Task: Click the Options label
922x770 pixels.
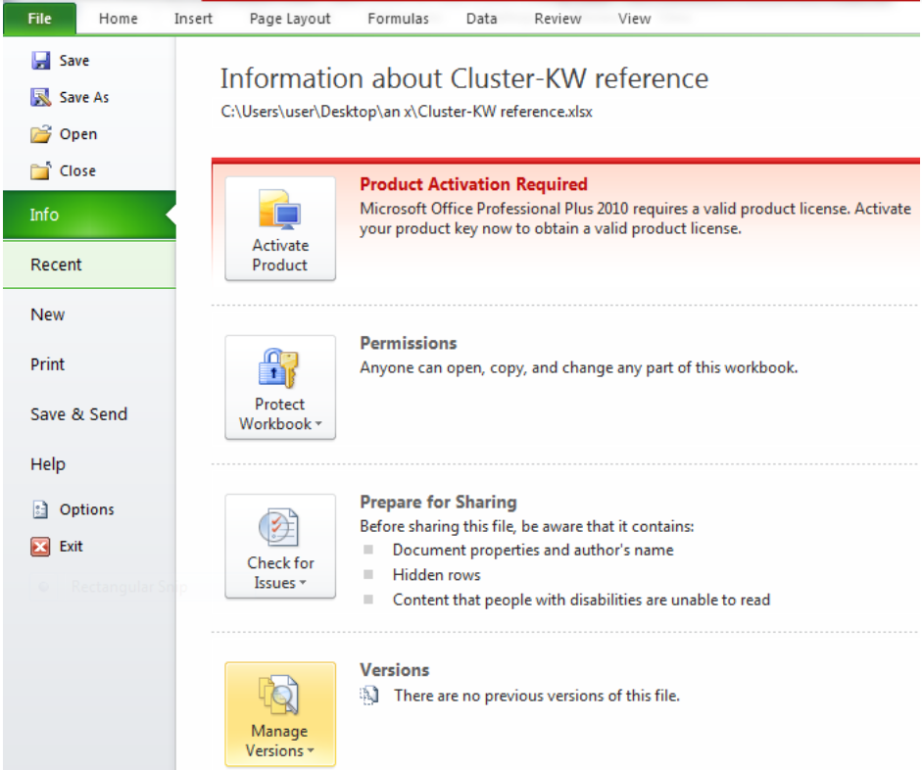Action: (x=87, y=509)
